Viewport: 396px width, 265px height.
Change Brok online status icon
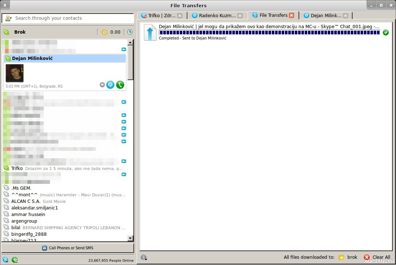(6, 32)
